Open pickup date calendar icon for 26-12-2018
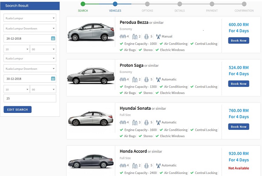The width and height of the screenshot is (262, 176). tap(53, 38)
